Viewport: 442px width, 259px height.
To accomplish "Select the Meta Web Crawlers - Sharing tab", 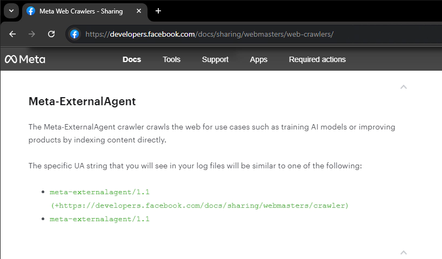I will point(81,11).
